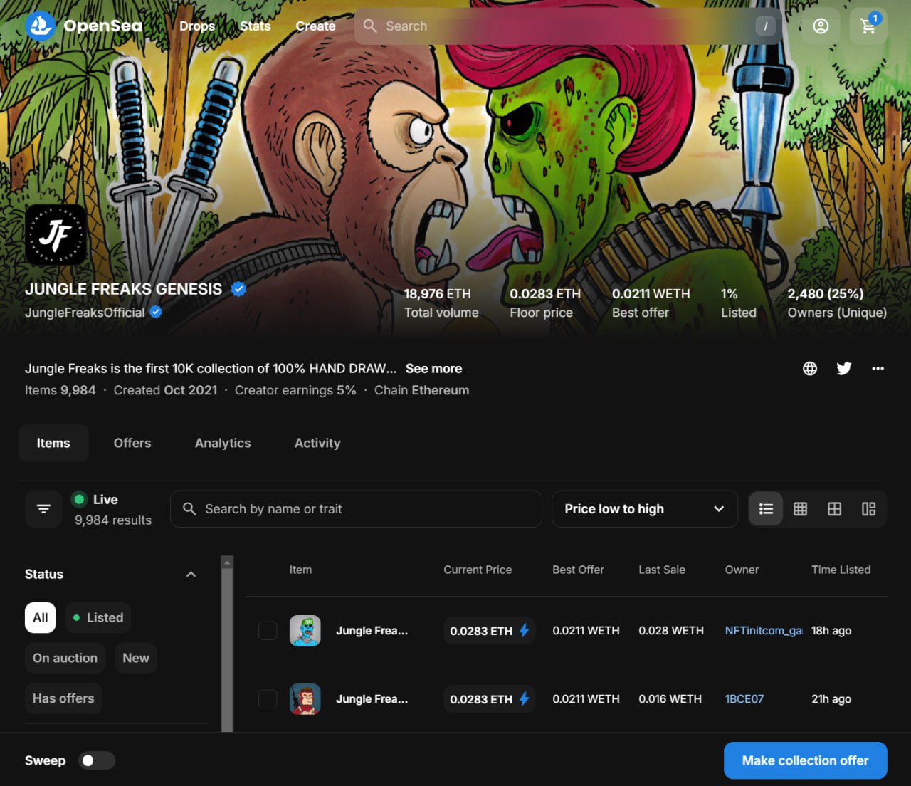The image size is (911, 786).
Task: Select the All status filter
Action: click(41, 618)
